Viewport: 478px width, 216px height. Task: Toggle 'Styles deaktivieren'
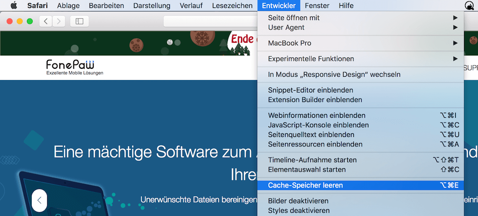(361, 210)
